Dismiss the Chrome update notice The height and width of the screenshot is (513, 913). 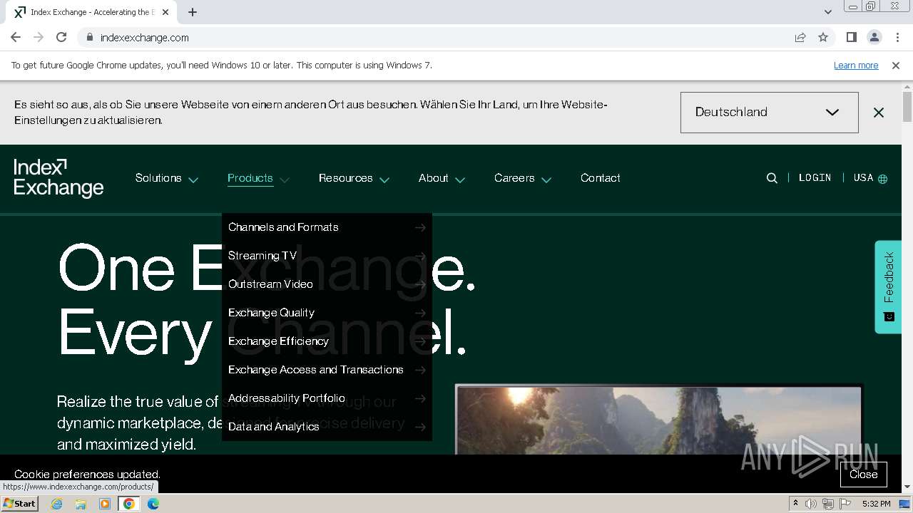[896, 65]
